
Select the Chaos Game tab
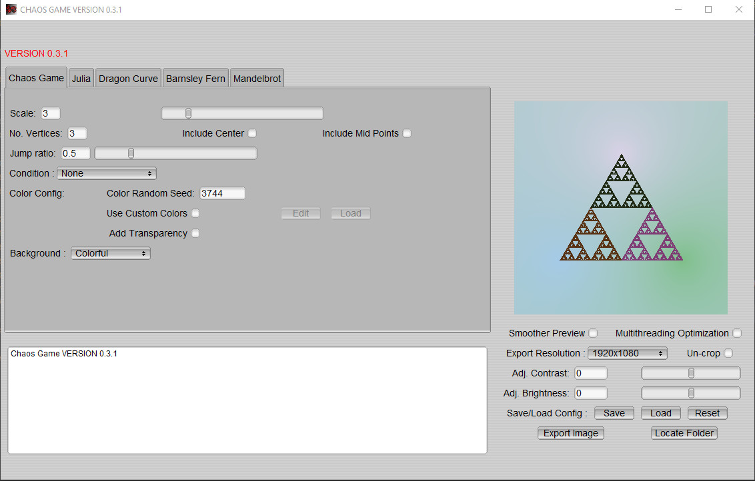pos(35,77)
